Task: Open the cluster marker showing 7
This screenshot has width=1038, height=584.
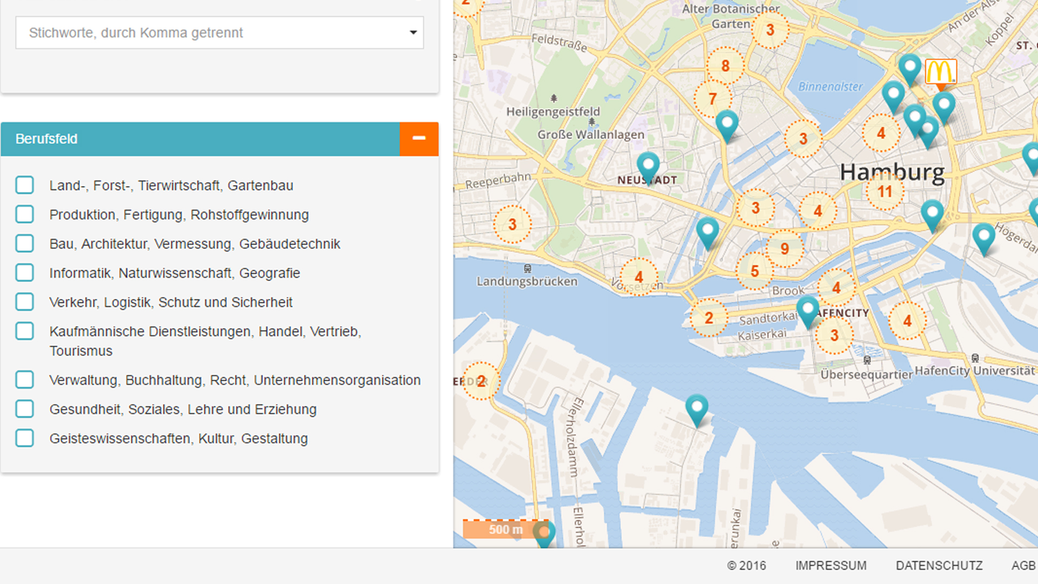Action: (713, 99)
